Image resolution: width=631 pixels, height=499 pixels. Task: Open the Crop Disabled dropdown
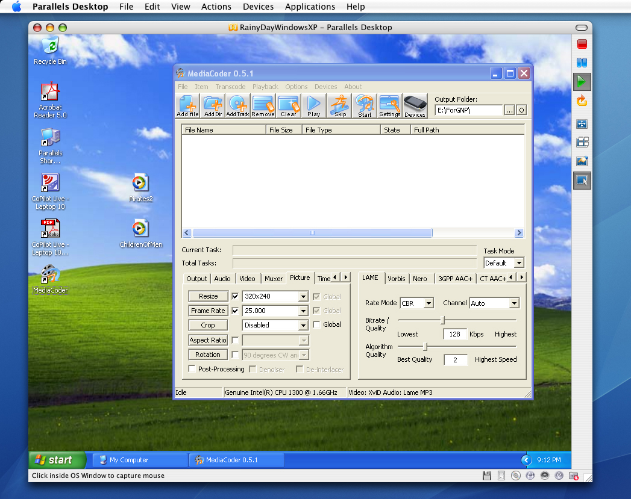(x=303, y=325)
